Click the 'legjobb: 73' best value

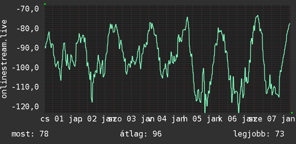[259, 134]
